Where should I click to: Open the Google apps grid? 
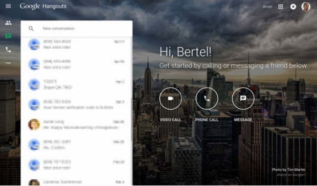point(281,7)
